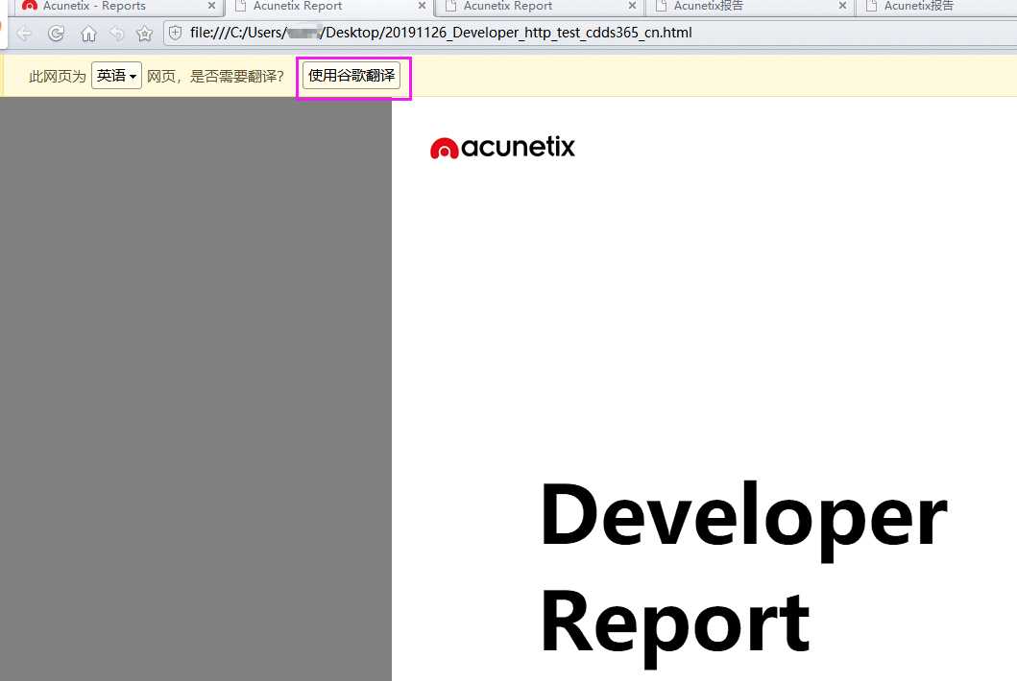Viewport: 1017px width, 681px height.
Task: Close the Acunetix - Reports tab
Action: pyautogui.click(x=211, y=6)
